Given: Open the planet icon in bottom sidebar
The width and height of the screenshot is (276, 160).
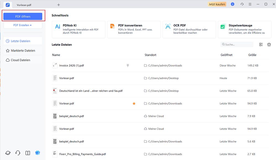Looking at the screenshot, I should pyautogui.click(x=8, y=153).
